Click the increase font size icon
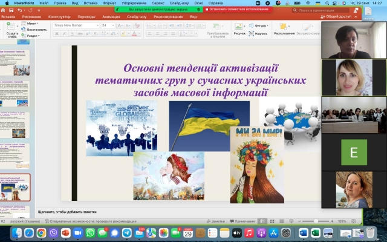 [120, 25]
